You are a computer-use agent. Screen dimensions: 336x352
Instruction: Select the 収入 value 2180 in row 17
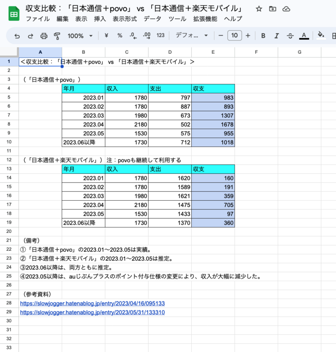127,205
